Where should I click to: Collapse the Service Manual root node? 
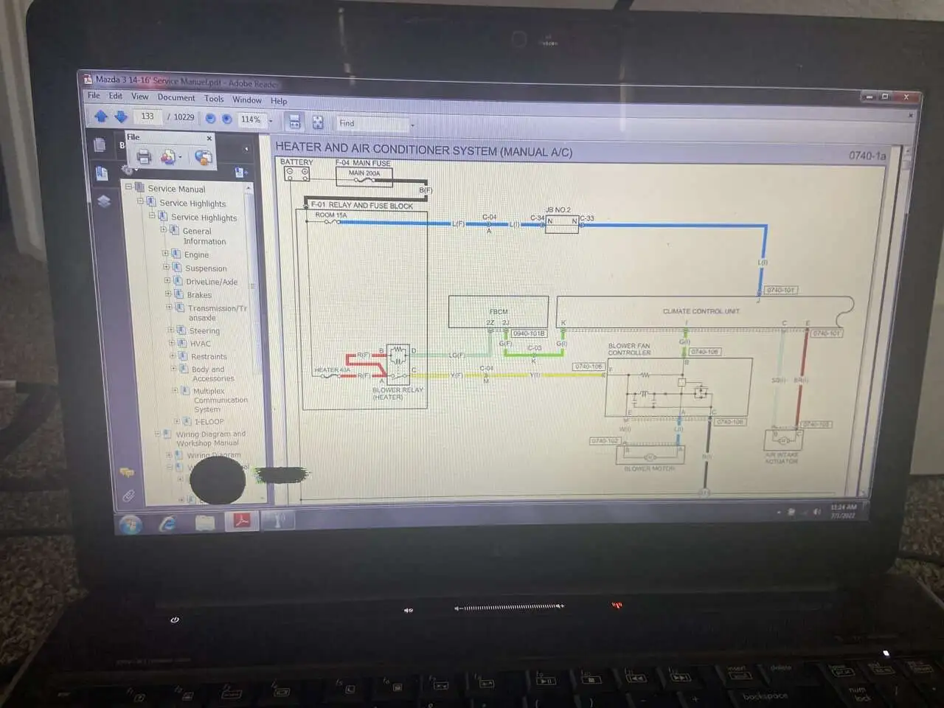point(128,187)
